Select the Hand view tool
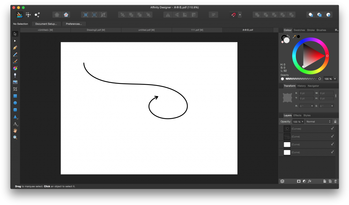This screenshot has width=349, height=205. click(x=15, y=131)
